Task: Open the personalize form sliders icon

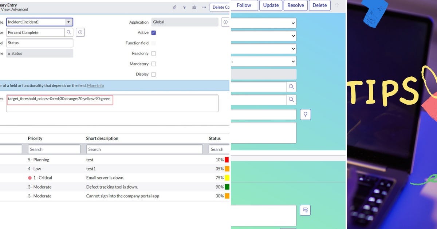Action: coord(194,7)
